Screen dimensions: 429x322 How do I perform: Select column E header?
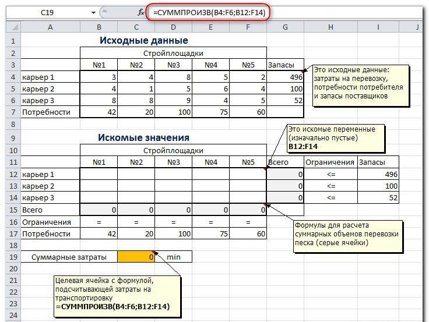coord(210,27)
